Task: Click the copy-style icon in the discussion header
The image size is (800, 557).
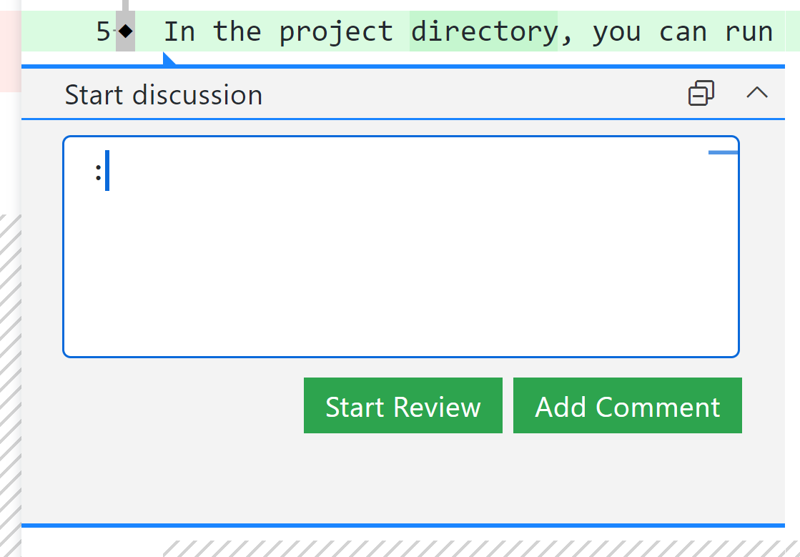Action: tap(701, 93)
